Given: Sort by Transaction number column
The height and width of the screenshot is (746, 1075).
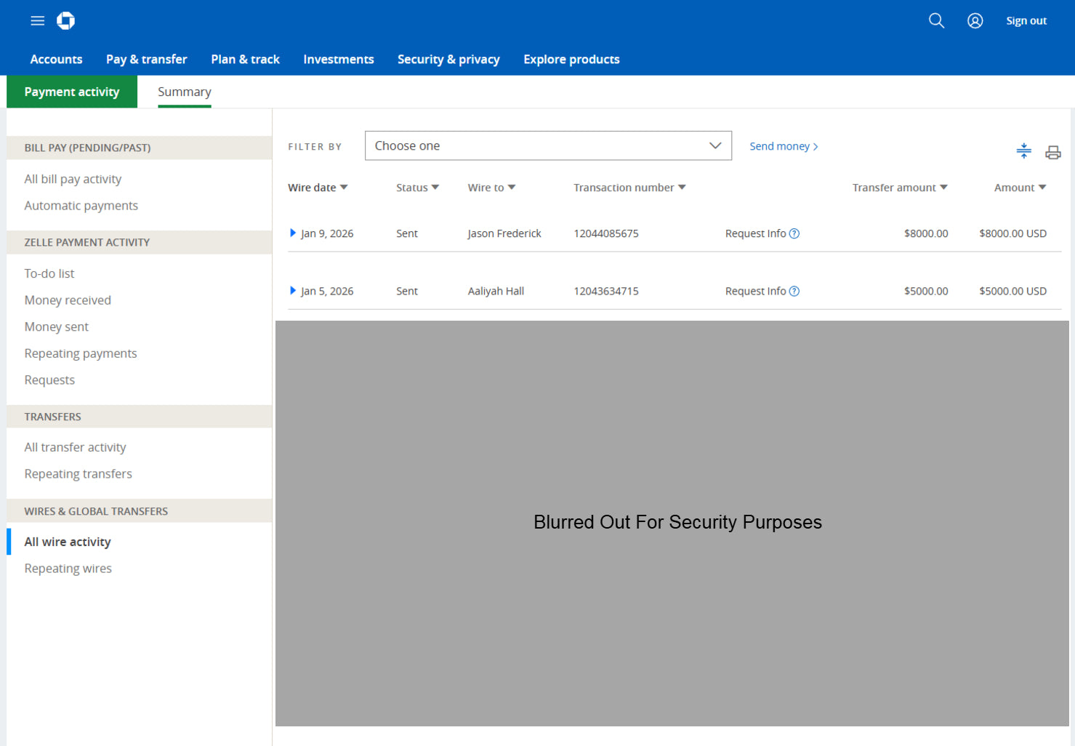Looking at the screenshot, I should (x=629, y=188).
